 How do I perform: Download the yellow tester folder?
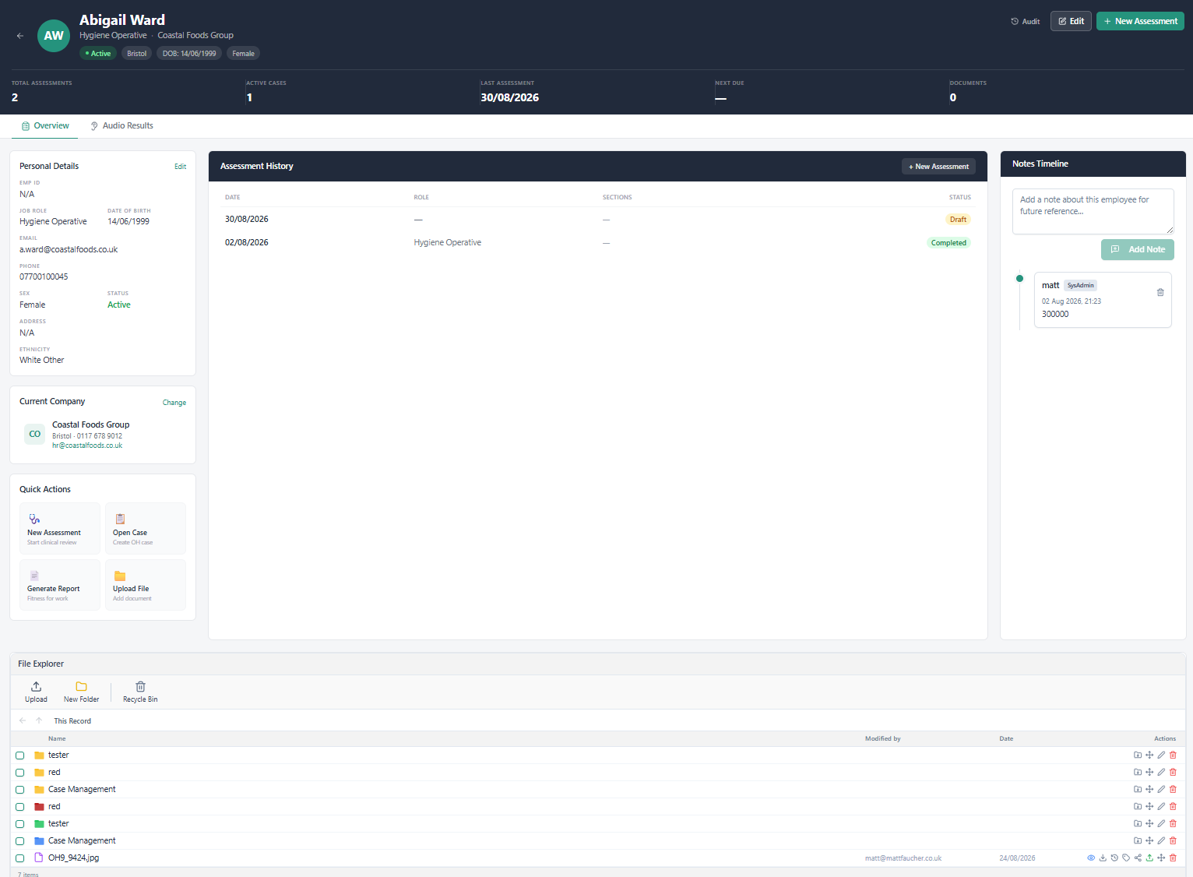tap(1138, 755)
